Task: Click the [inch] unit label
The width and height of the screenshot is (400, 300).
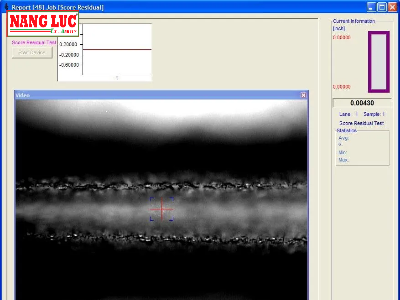Action: point(339,29)
